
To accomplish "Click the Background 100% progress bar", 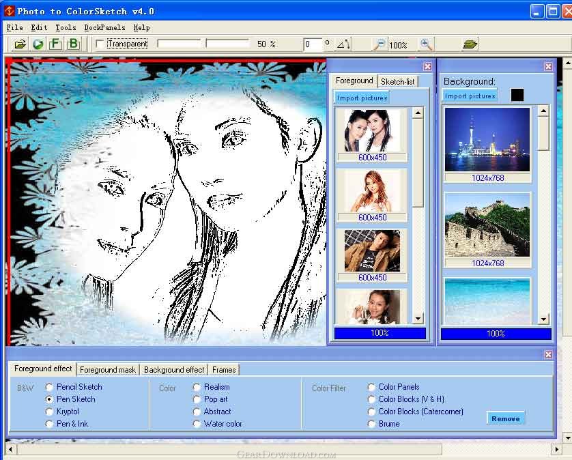I will (496, 334).
